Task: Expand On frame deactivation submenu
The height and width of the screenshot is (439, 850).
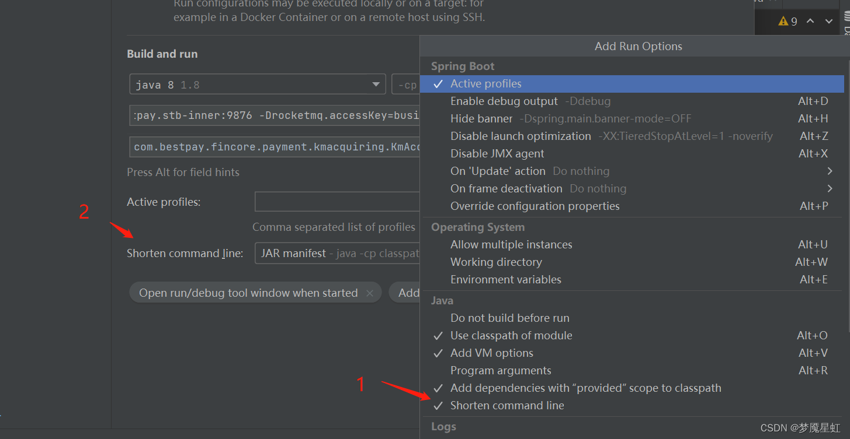Action: pyautogui.click(x=632, y=189)
